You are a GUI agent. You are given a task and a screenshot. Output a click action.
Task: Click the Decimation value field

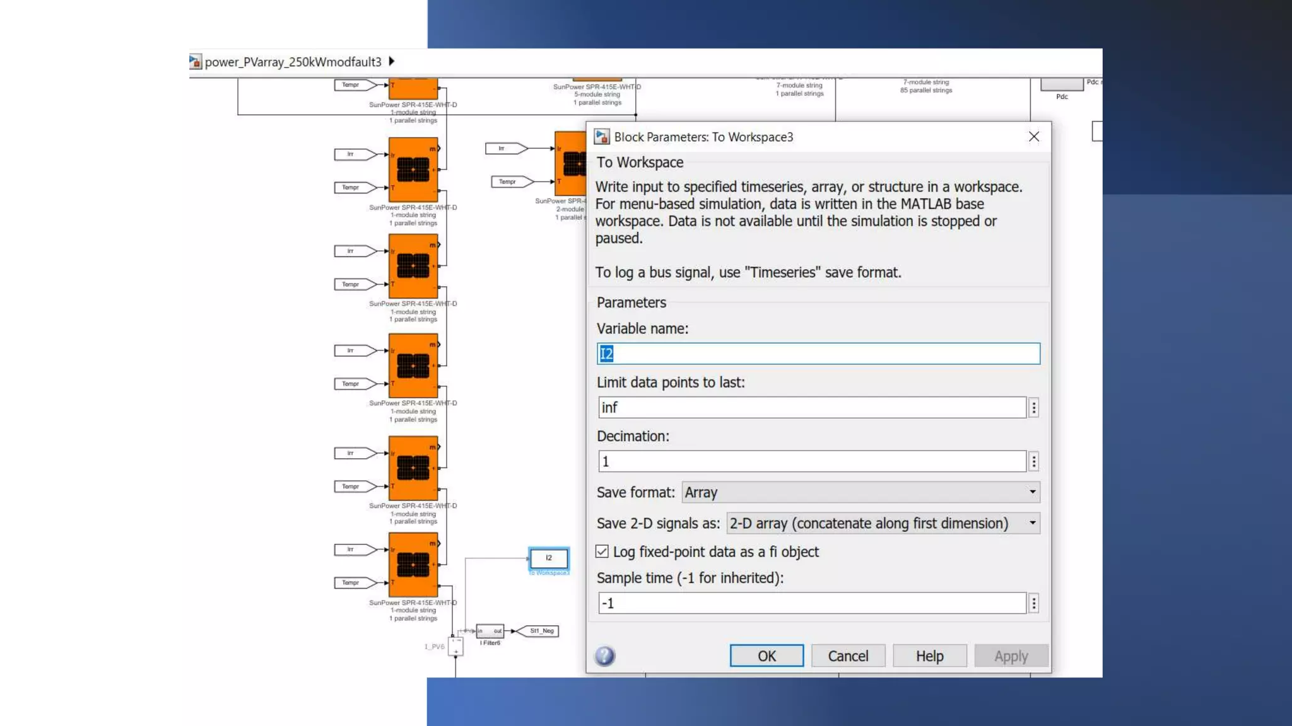812,461
